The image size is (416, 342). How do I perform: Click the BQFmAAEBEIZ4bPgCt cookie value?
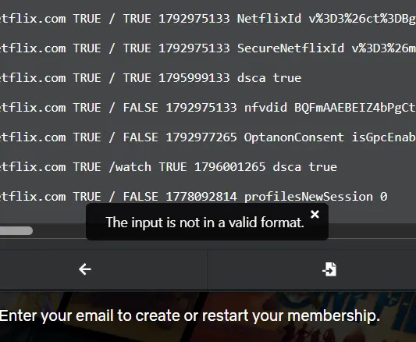355,108
